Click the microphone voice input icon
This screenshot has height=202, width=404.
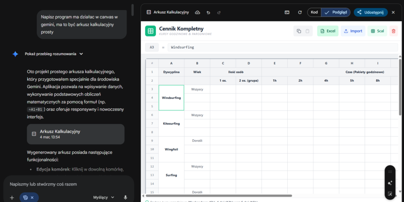coord(125,197)
